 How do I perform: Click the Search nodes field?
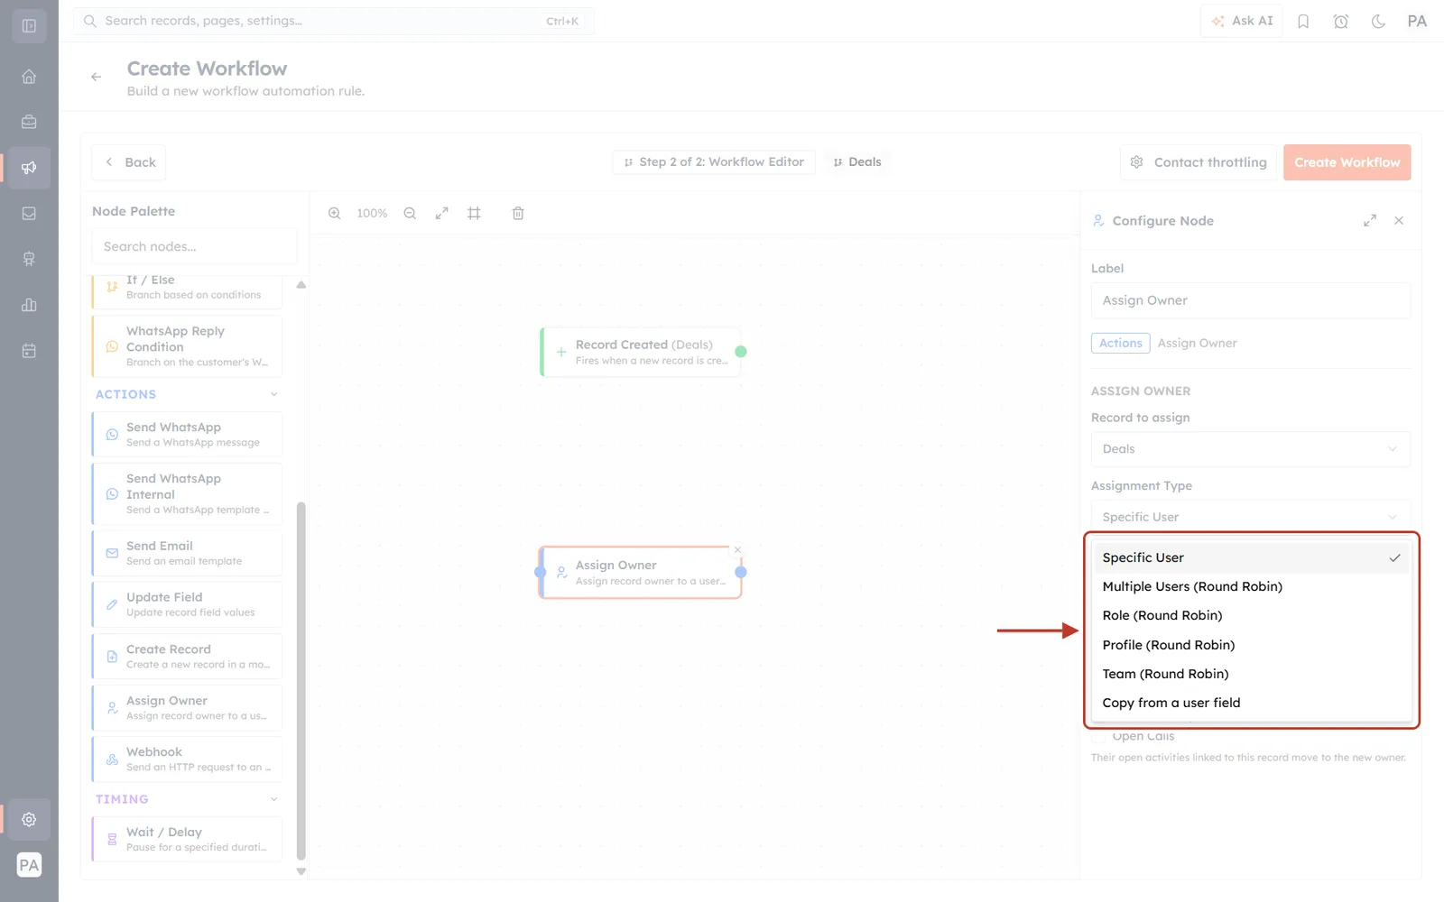click(194, 246)
